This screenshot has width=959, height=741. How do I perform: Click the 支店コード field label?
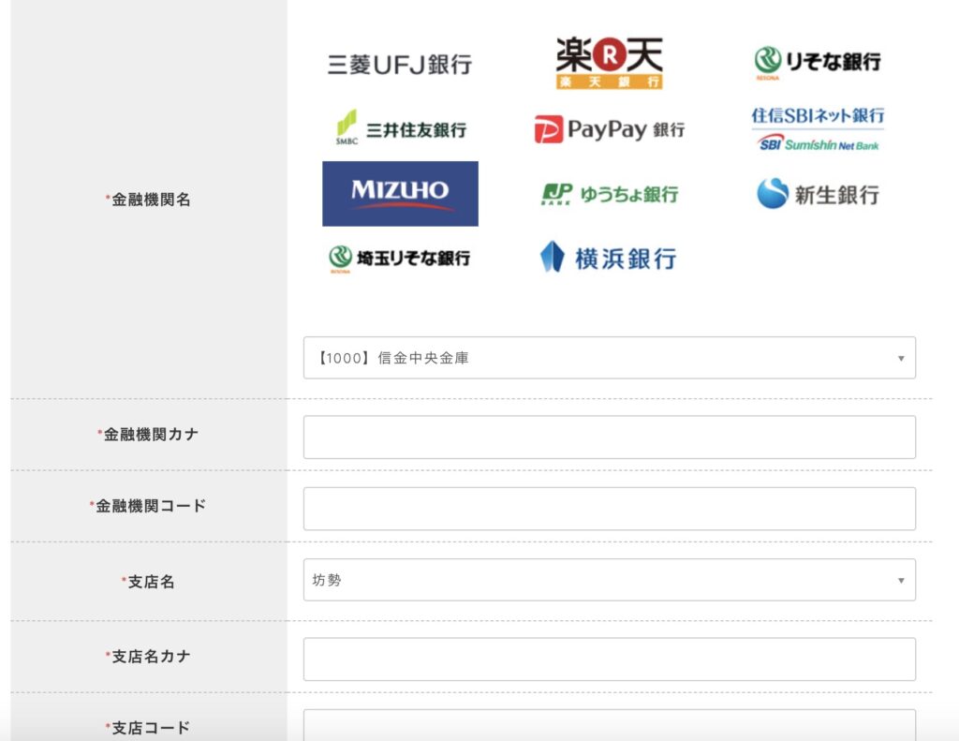click(x=149, y=728)
